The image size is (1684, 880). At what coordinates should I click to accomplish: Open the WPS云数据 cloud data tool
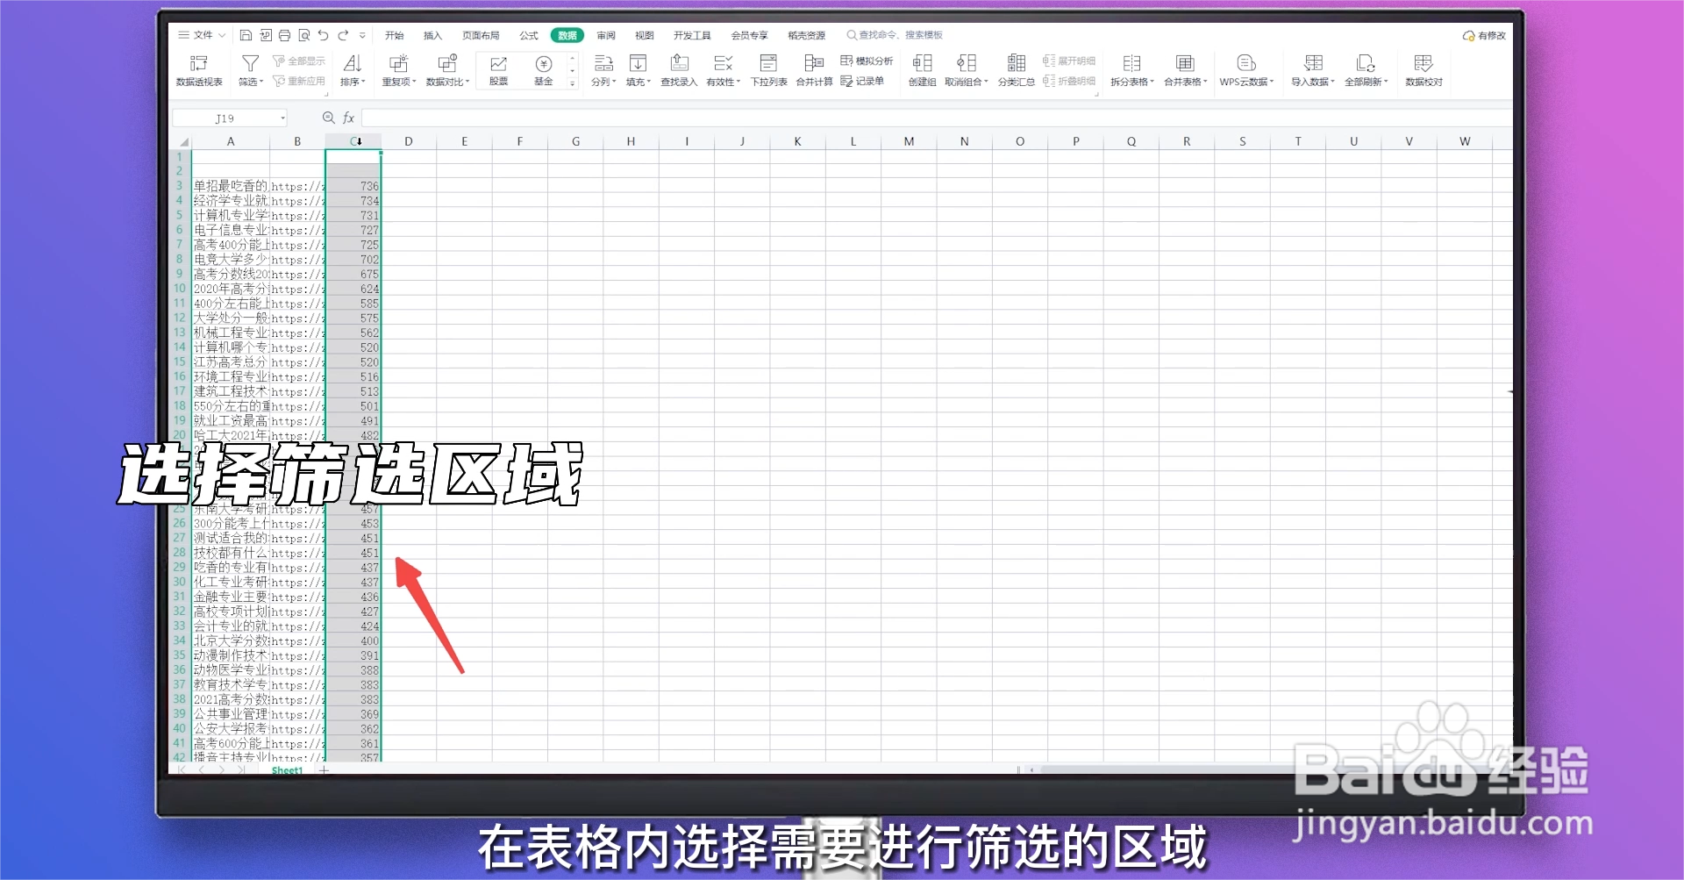click(1245, 70)
